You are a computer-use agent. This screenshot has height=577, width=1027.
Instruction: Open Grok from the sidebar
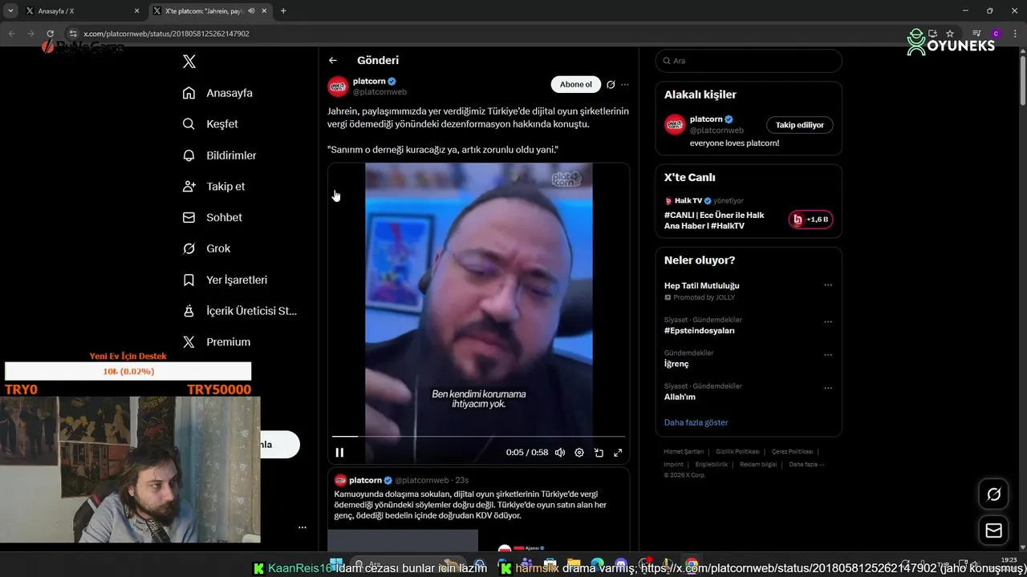tap(206, 248)
